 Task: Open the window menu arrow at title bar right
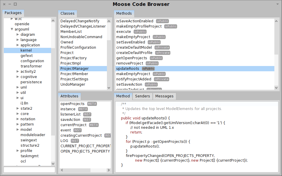coord(277,4)
